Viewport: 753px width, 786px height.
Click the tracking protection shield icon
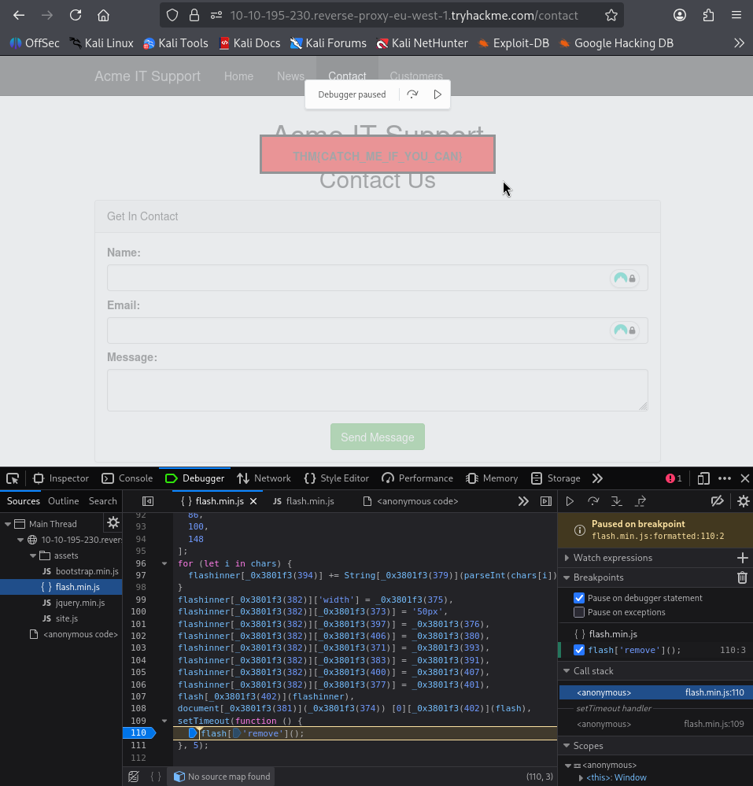(x=172, y=16)
